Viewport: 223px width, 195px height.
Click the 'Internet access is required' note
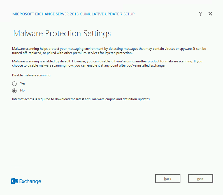point(81,99)
